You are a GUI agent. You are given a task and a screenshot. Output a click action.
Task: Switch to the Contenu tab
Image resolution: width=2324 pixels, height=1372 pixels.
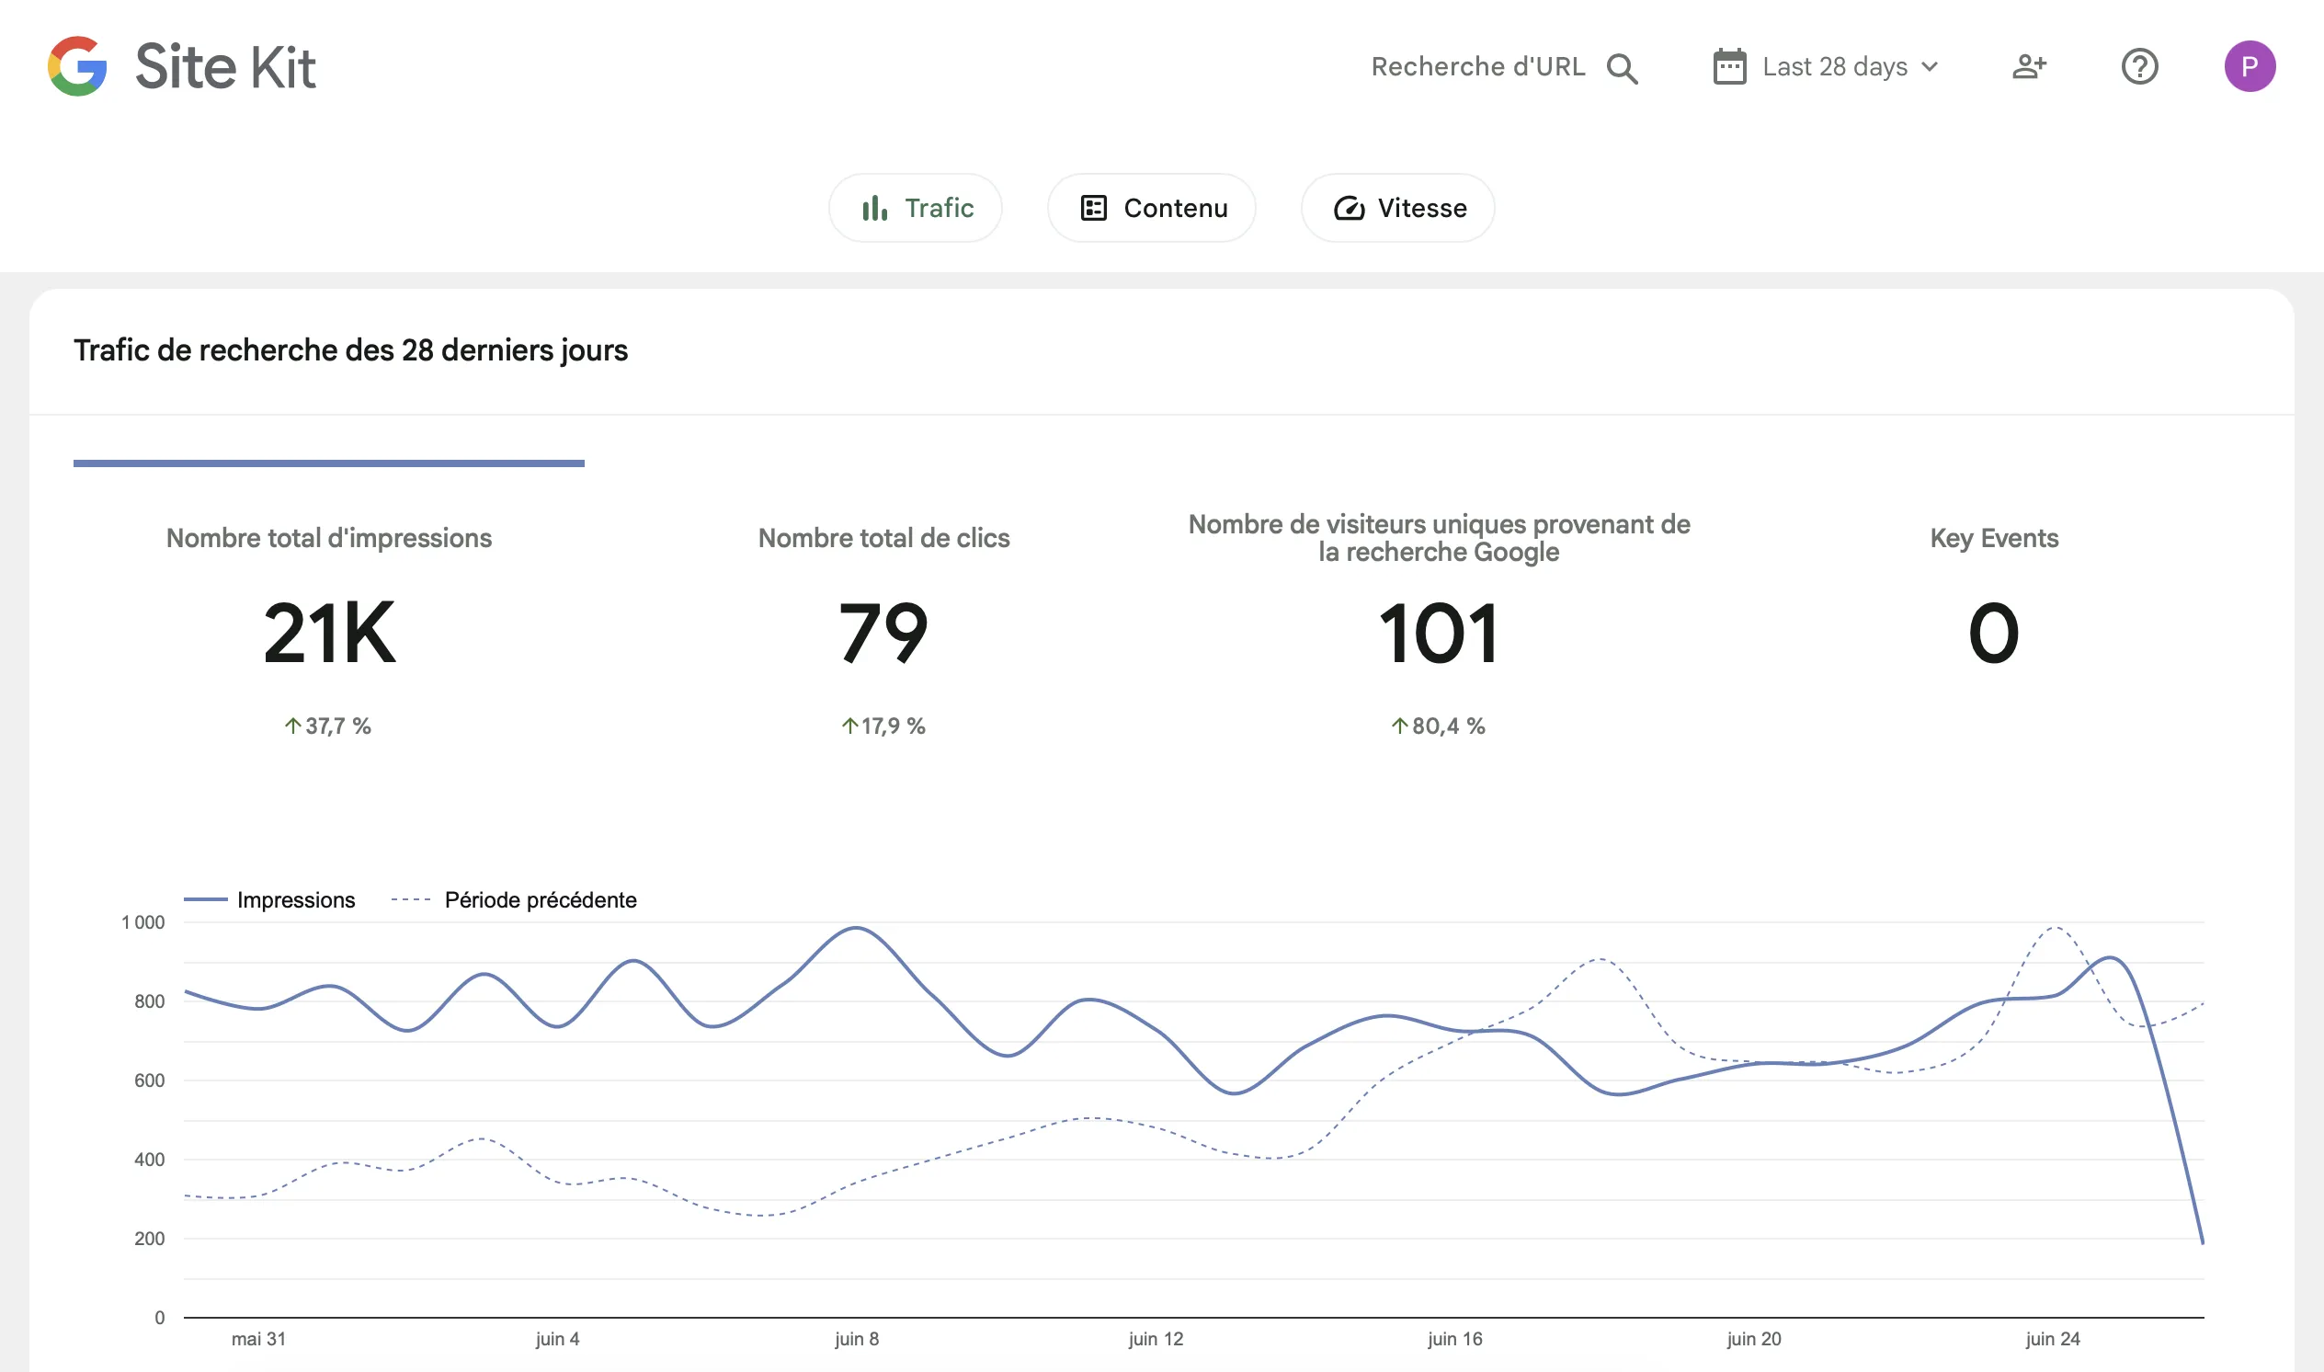(x=1150, y=208)
